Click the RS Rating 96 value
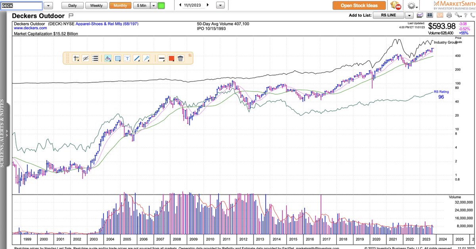The height and width of the screenshot is (249, 476). [441, 97]
